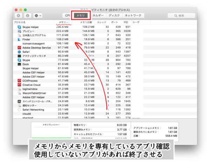Select the Adobe Desktop Service icon
This screenshot has width=210, height=163.
point(19,48)
